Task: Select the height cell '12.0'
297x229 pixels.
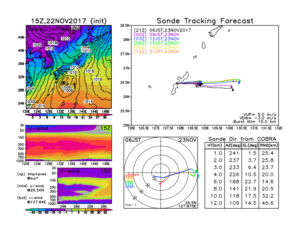Action: click(216, 203)
